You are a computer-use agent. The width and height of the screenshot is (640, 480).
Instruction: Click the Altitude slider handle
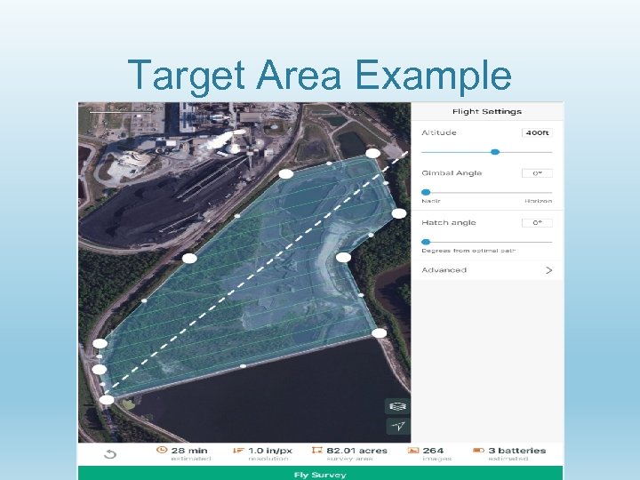(x=495, y=152)
